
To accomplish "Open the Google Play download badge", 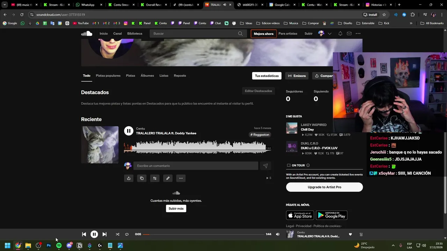I will pos(331,215).
